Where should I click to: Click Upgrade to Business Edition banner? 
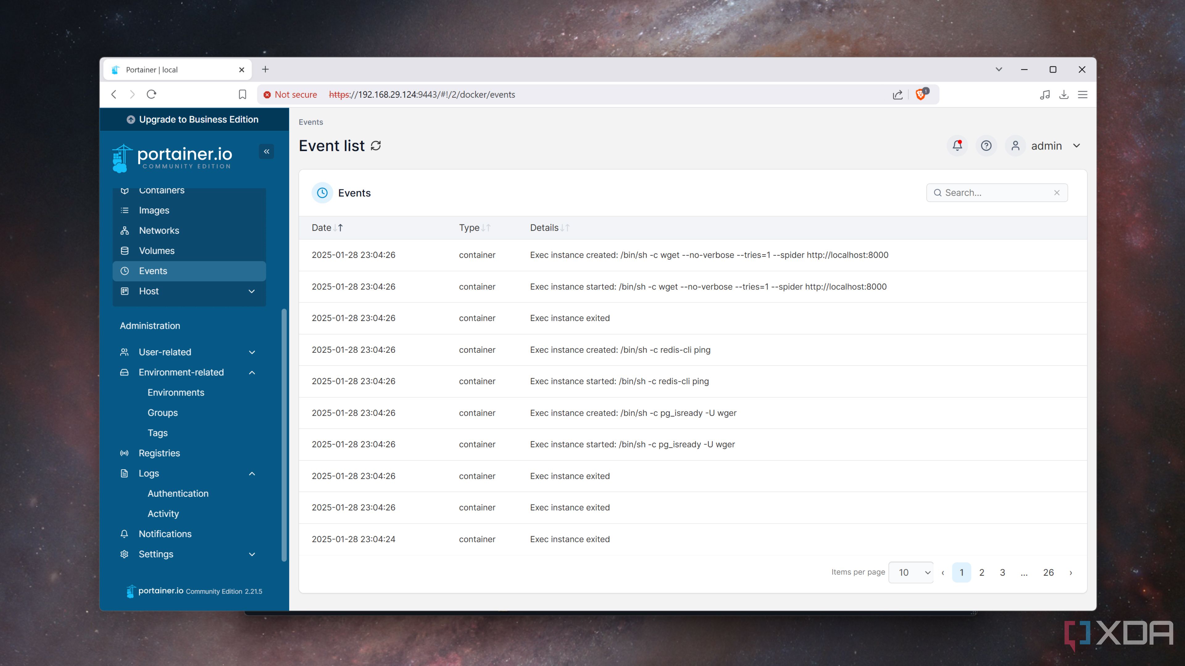click(x=194, y=120)
